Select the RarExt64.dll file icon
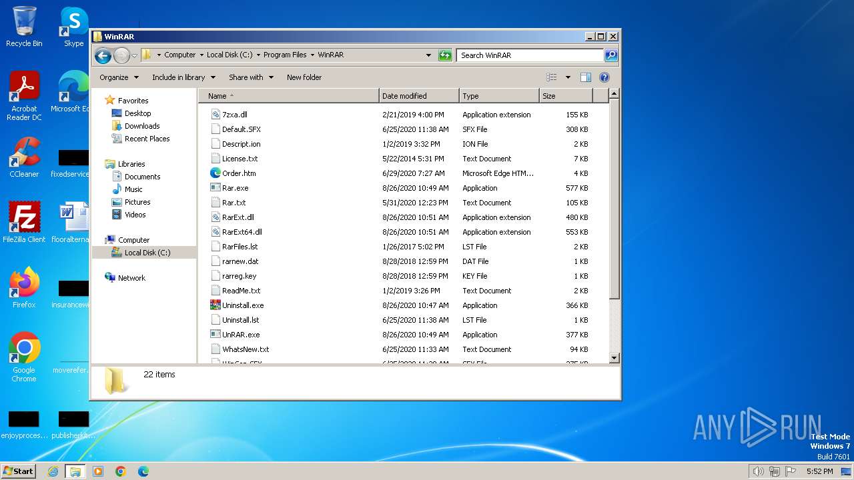The width and height of the screenshot is (854, 480). (216, 232)
